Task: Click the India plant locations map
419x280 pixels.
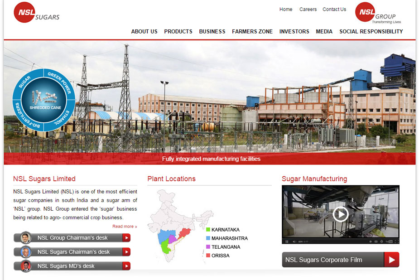Action: tap(180, 226)
